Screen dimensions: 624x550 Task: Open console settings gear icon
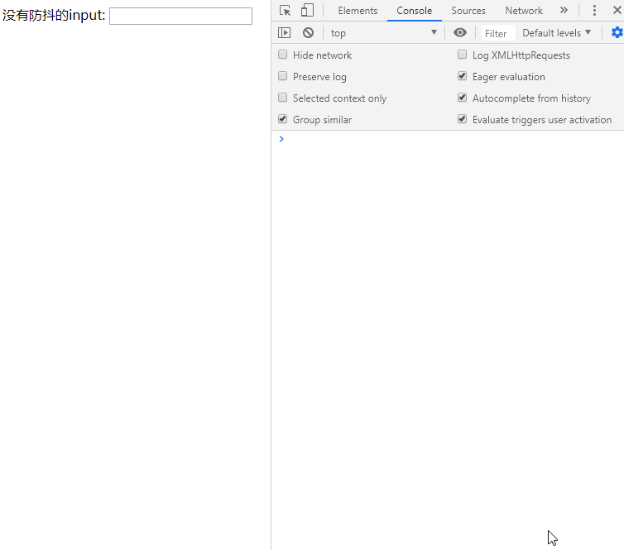click(x=617, y=32)
